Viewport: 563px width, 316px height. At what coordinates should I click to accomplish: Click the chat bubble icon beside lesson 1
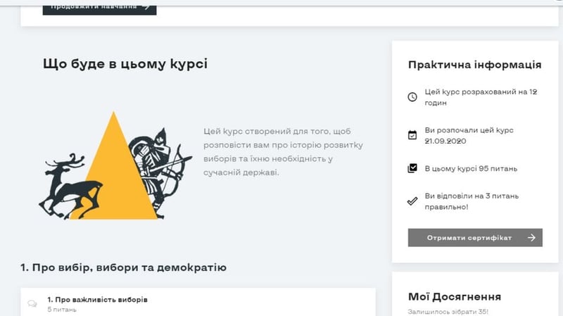click(32, 304)
